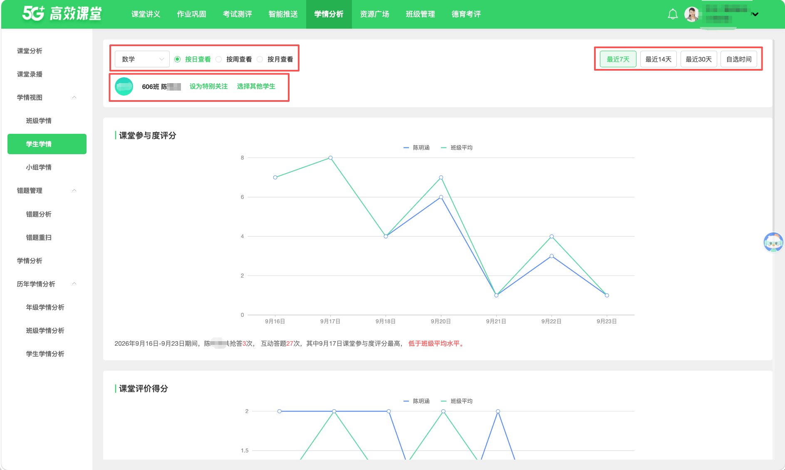Screen dimensions: 785x470
Task: Click 最近14天 time range button
Action: tap(659, 59)
